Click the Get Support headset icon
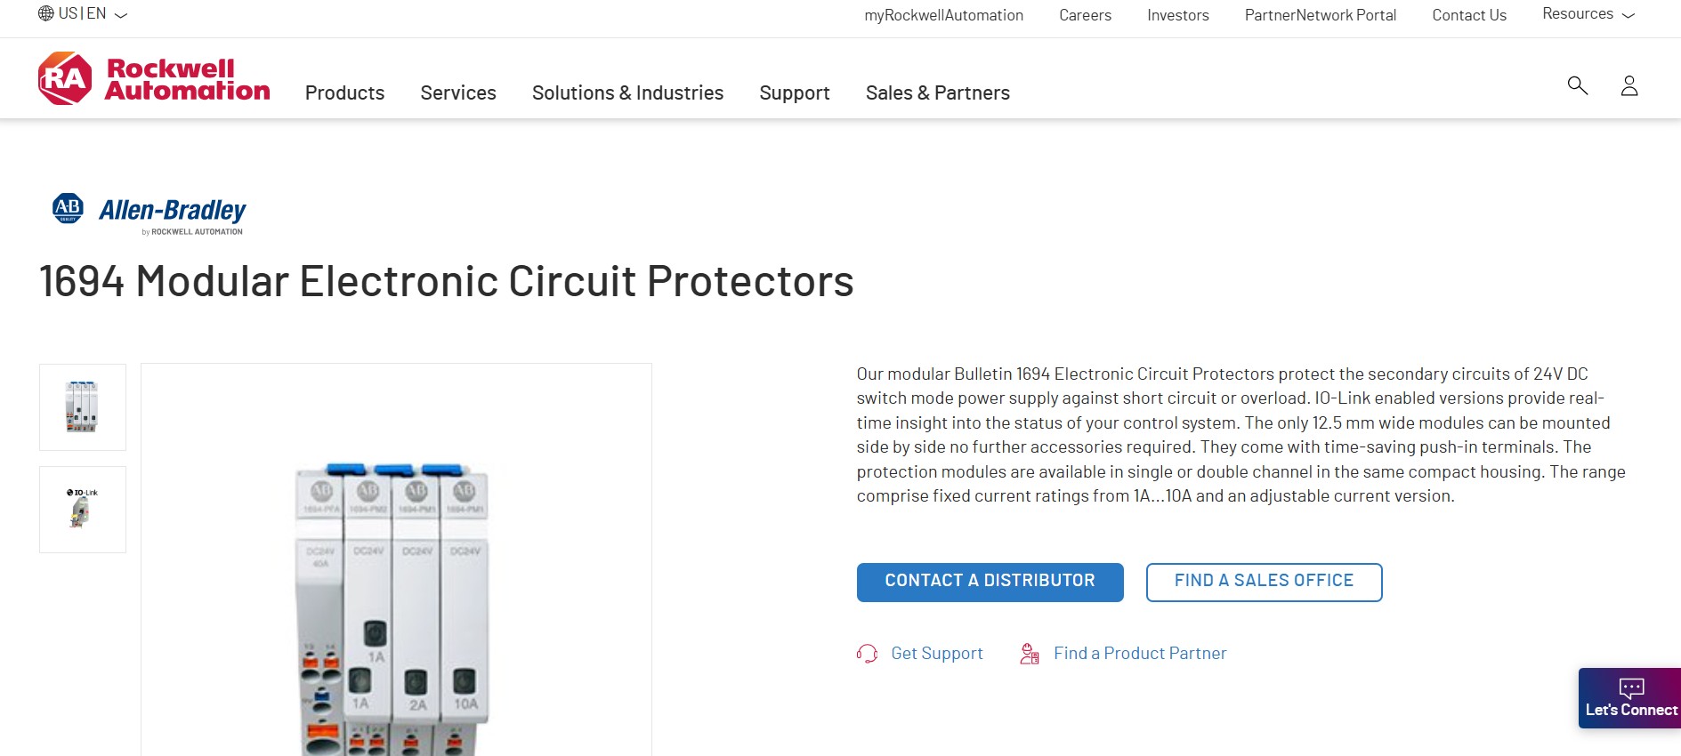This screenshot has height=756, width=1681. pyautogui.click(x=867, y=654)
